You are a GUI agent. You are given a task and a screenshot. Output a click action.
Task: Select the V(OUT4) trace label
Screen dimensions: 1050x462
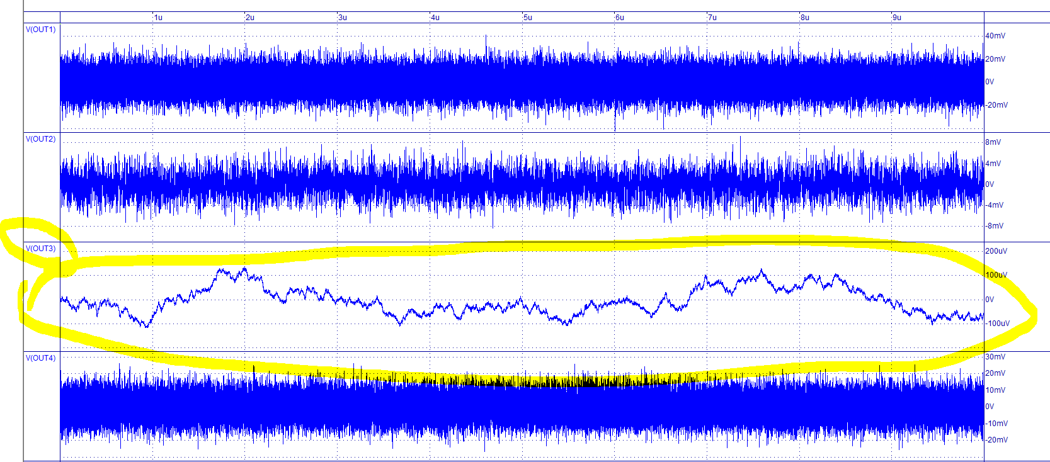coord(40,358)
